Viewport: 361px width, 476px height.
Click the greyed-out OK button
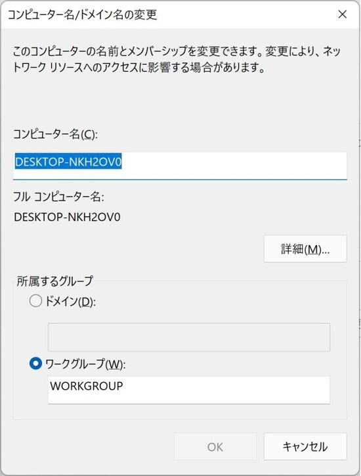tap(215, 446)
